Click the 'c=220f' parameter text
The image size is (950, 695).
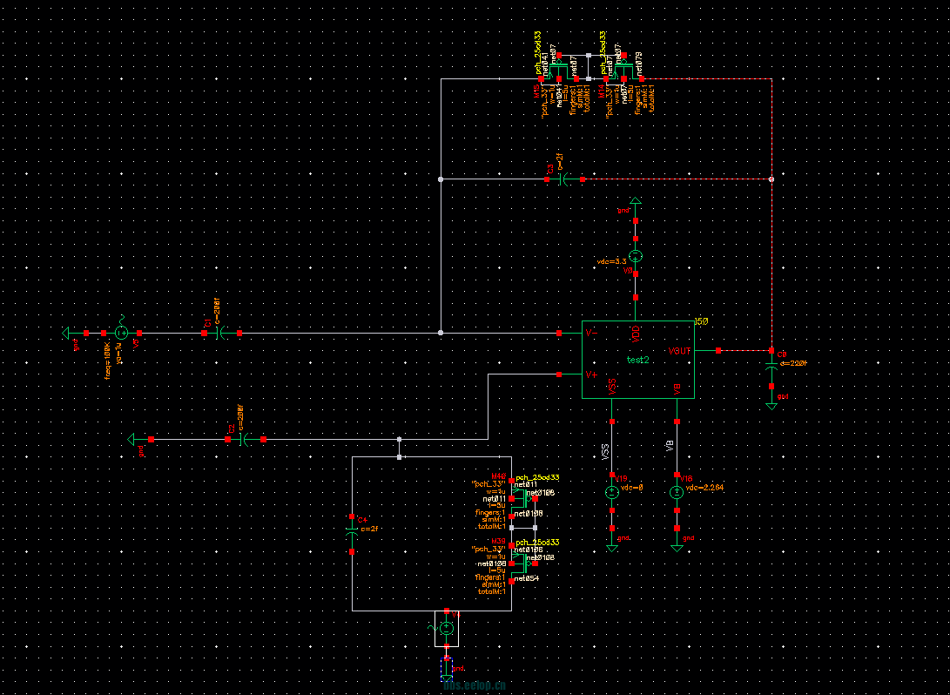pyautogui.click(x=793, y=363)
